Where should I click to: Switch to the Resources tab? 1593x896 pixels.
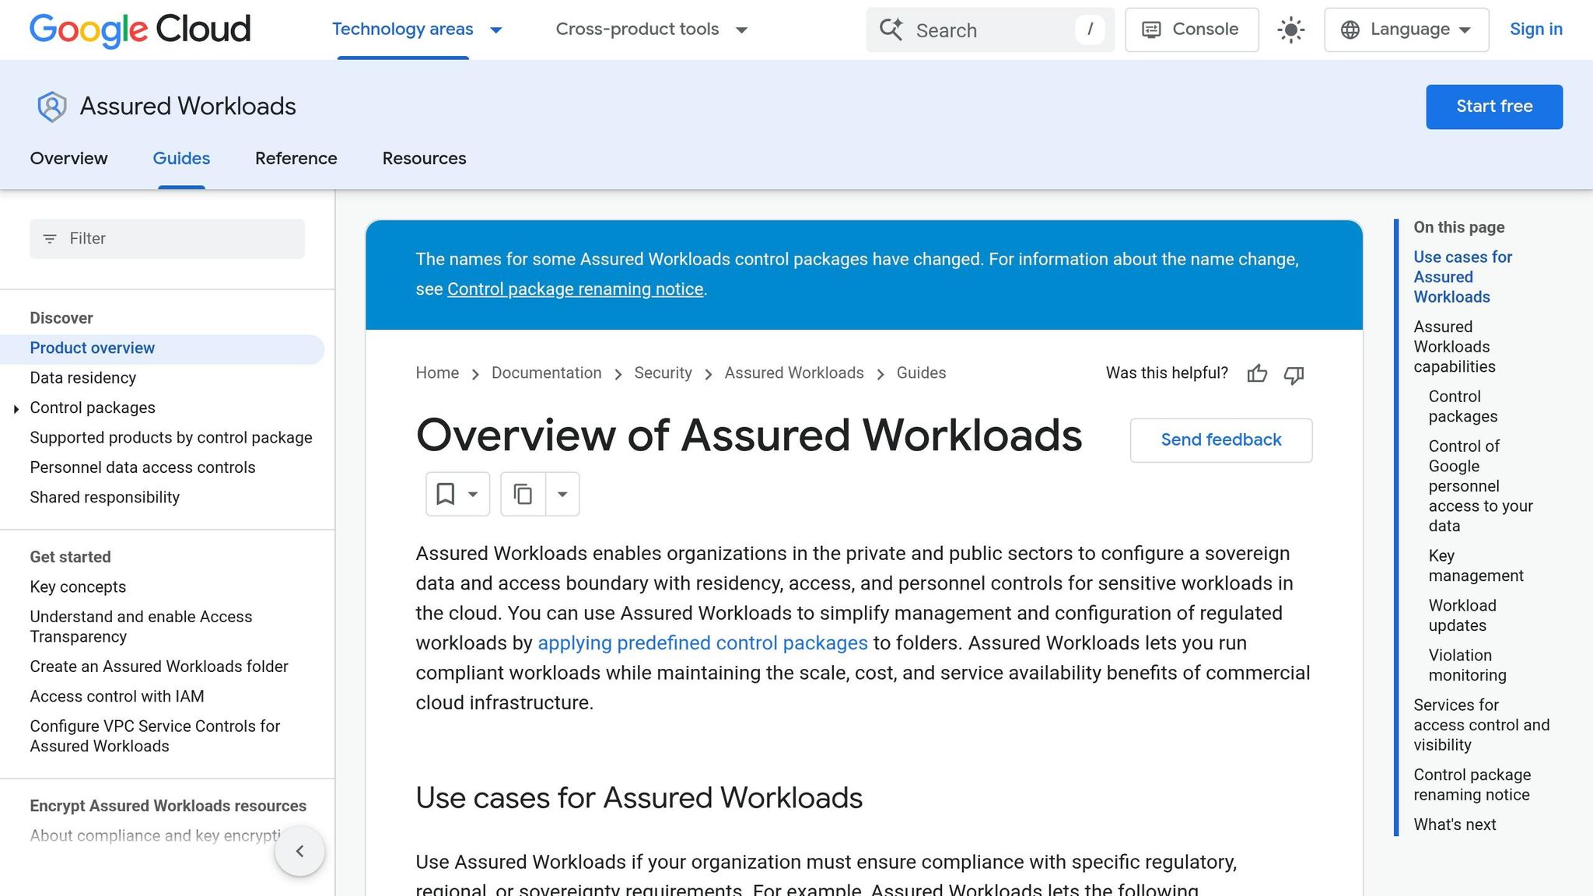(424, 159)
